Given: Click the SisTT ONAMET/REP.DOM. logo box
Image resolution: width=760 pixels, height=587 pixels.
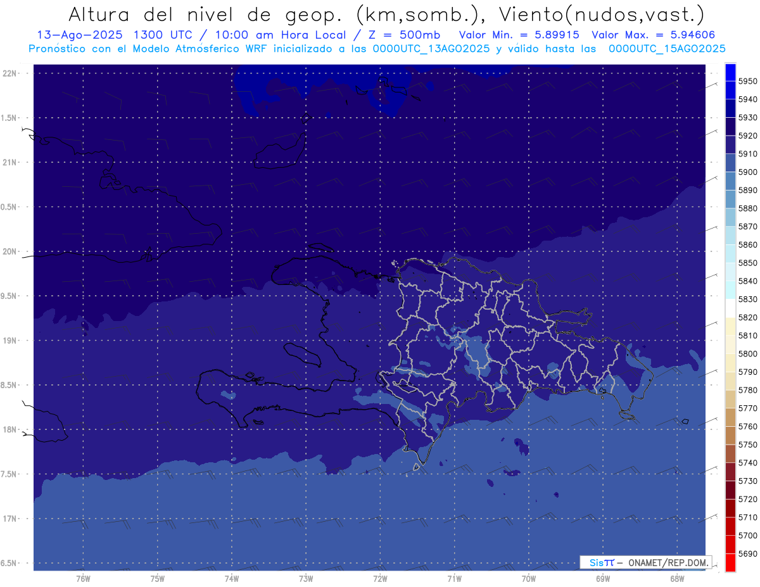Looking at the screenshot, I should (645, 562).
